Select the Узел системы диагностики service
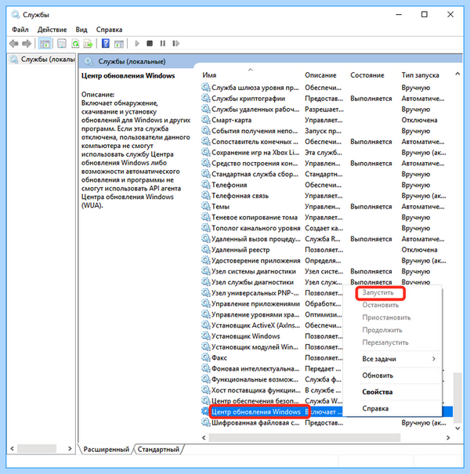The height and width of the screenshot is (474, 470). click(253, 271)
